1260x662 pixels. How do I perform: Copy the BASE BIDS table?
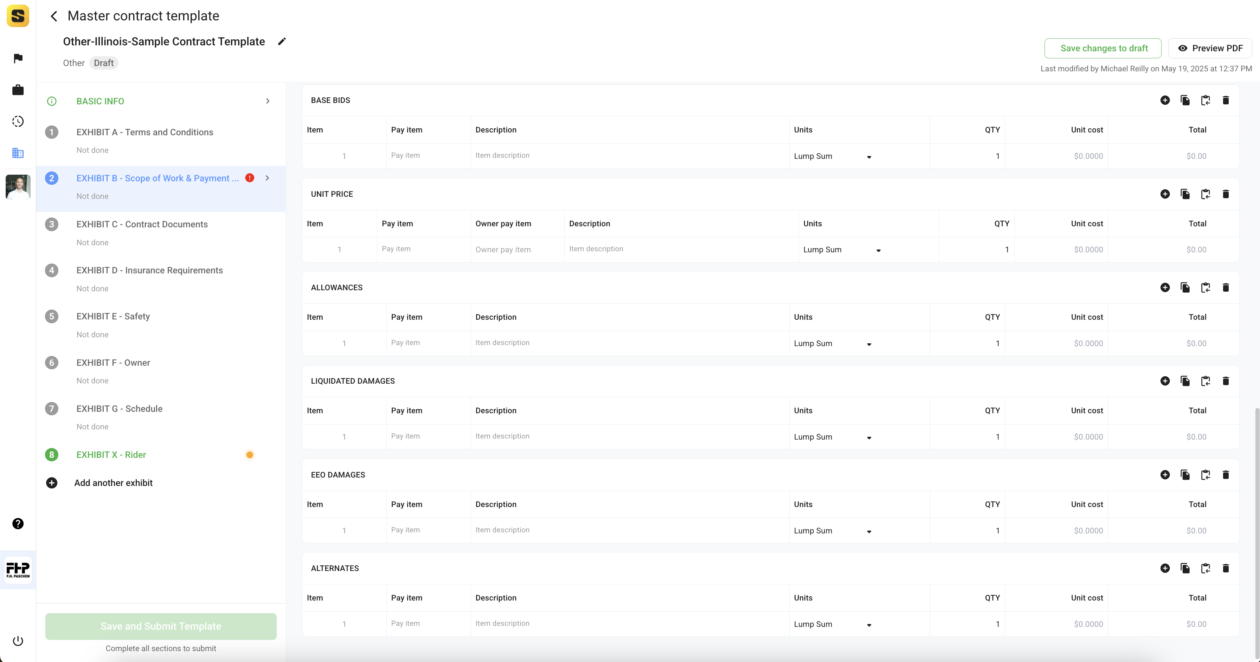[1185, 100]
